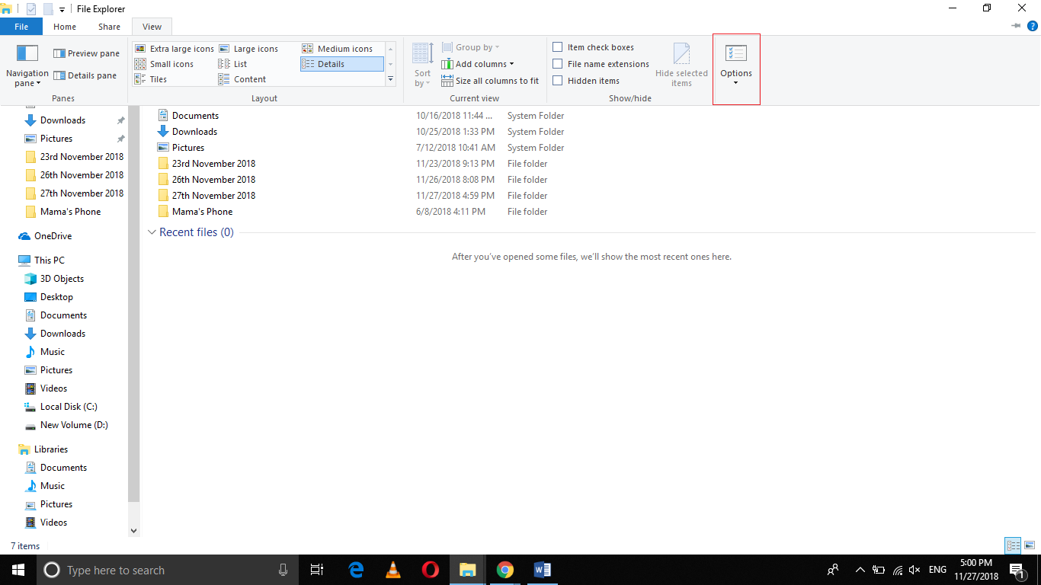
Task: Open Google Chrome from the taskbar
Action: [504, 569]
